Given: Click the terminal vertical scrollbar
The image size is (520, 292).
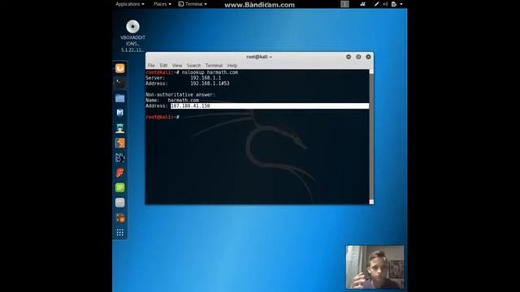Looking at the screenshot, I should [x=371, y=136].
